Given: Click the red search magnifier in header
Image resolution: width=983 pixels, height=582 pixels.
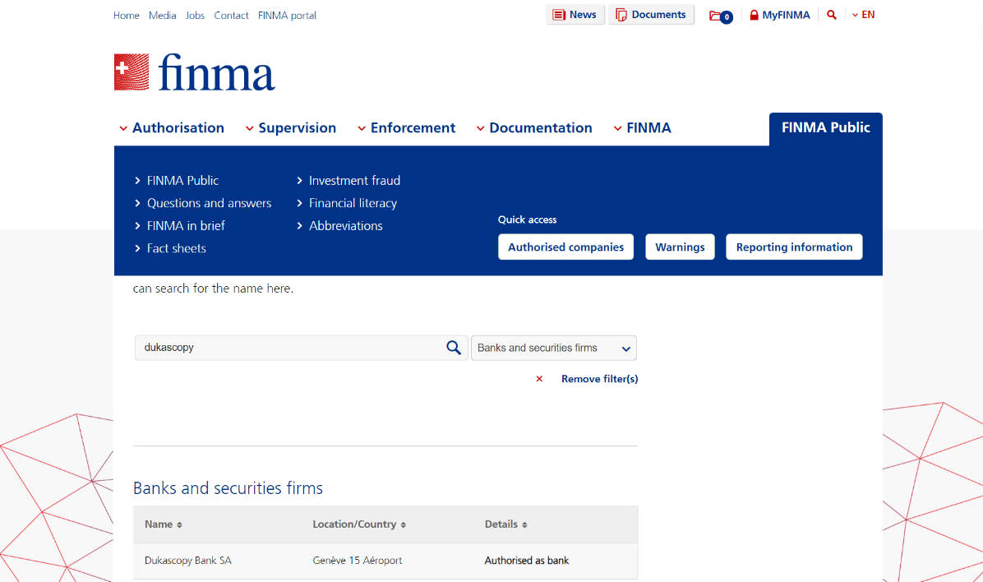Looking at the screenshot, I should point(831,15).
